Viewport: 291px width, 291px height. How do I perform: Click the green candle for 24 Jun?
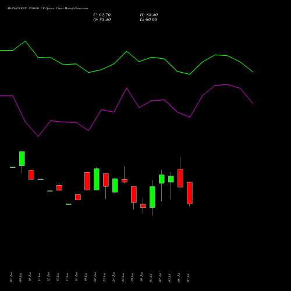pos(115,186)
